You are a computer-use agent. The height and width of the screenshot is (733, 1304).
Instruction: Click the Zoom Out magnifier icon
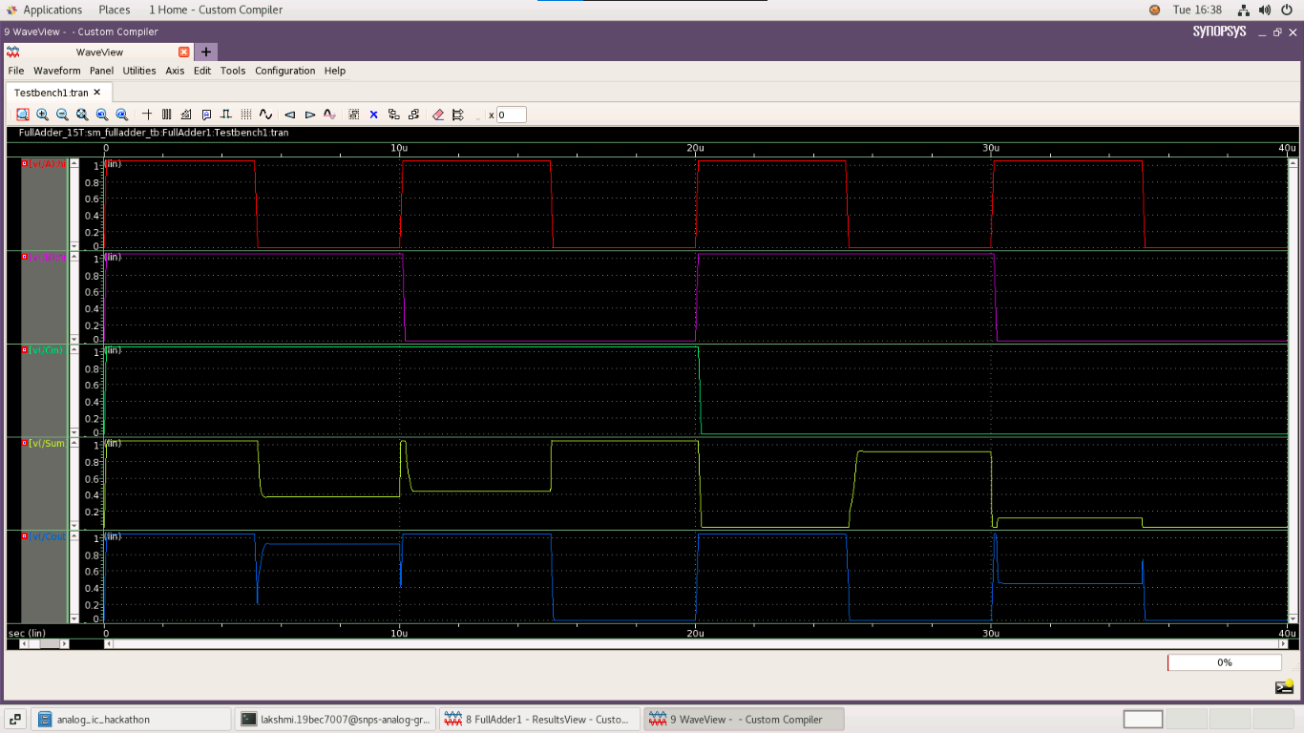tap(60, 114)
